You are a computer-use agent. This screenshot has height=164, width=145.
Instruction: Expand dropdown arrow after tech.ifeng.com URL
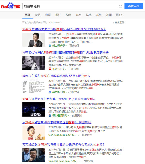click(78, 135)
